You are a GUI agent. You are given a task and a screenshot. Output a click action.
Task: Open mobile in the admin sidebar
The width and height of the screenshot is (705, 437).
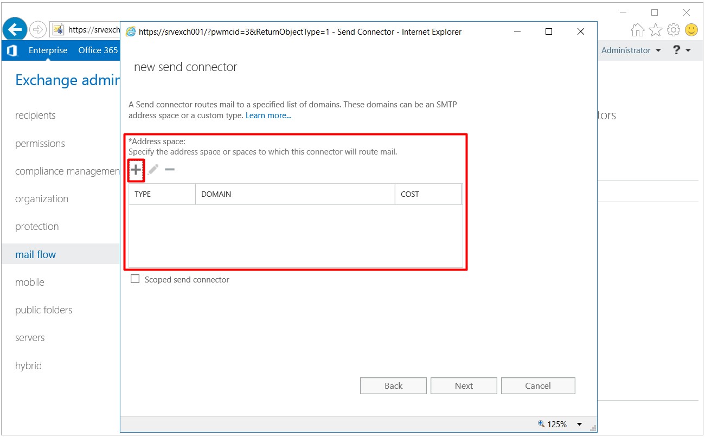(30, 282)
